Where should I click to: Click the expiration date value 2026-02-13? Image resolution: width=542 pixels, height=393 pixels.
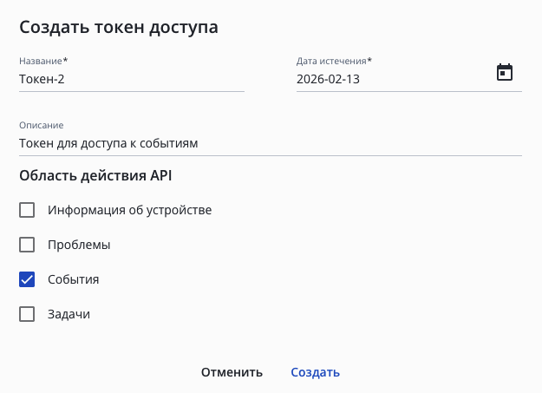(x=328, y=79)
